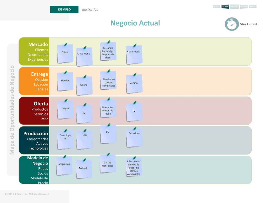
Task: Select the highlighted Diverge stage tab
Action: coord(225,6)
